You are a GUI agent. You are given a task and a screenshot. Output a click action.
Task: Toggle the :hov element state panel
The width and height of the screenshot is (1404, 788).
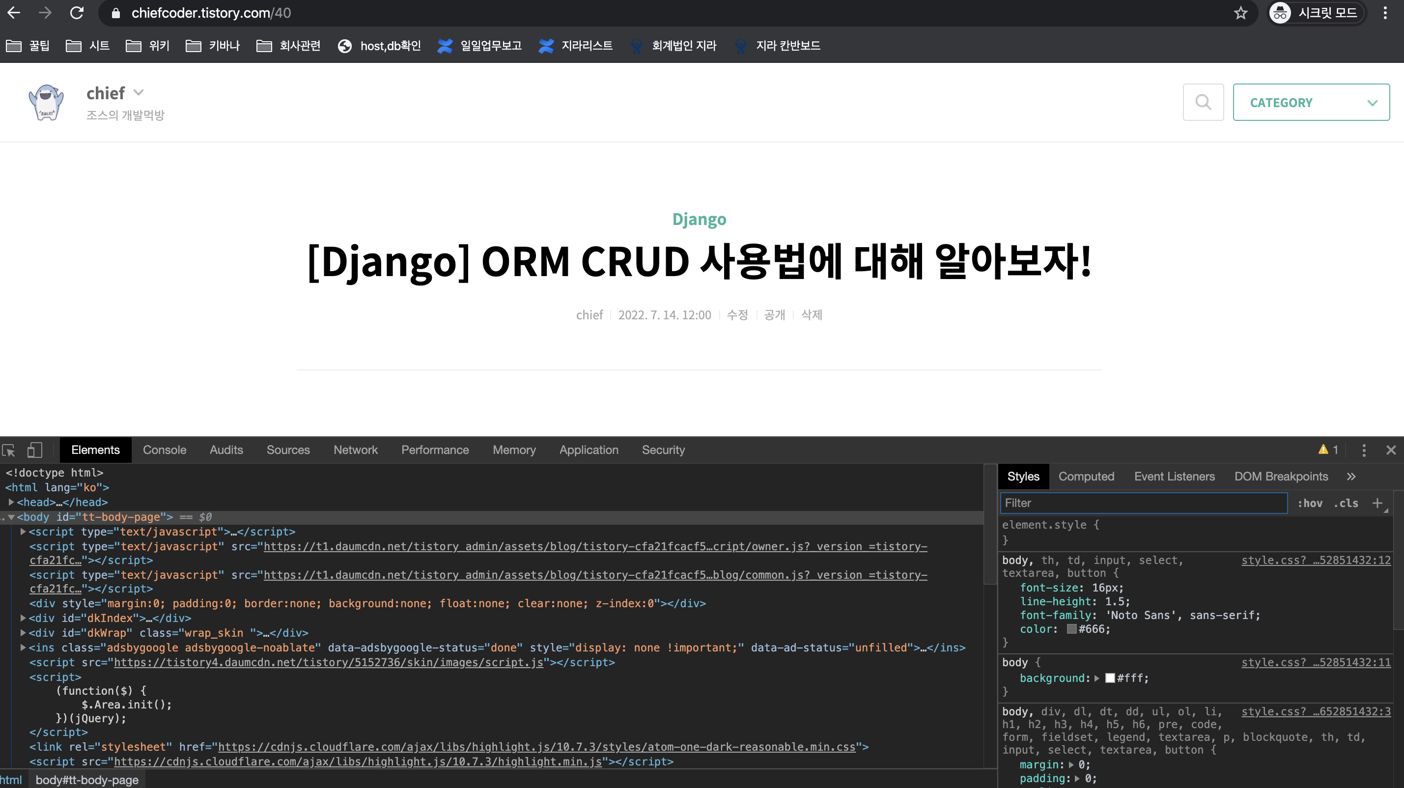click(1310, 503)
